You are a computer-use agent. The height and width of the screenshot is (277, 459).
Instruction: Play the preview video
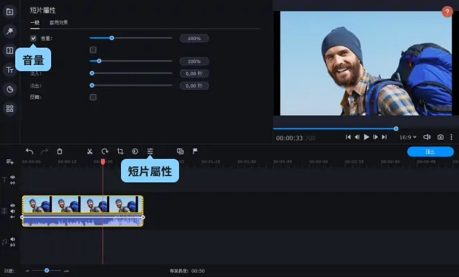[x=366, y=137]
